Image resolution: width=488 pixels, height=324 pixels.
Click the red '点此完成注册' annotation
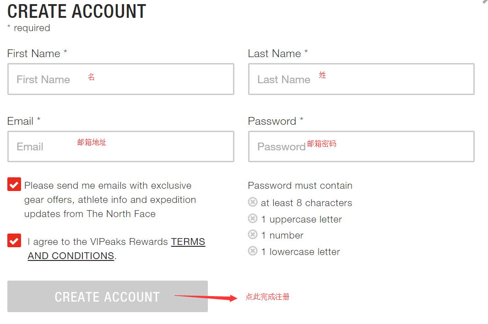[268, 297]
